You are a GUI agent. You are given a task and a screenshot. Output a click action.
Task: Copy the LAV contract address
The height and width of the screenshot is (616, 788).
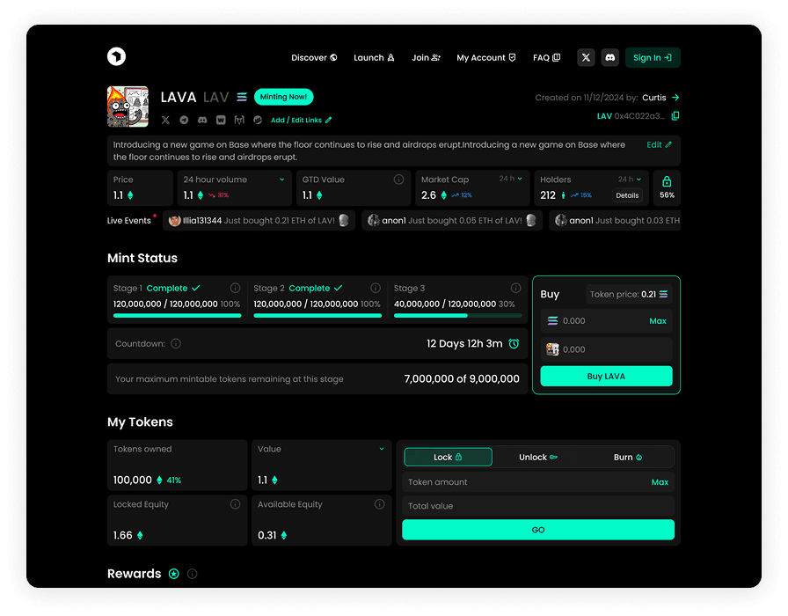675,116
